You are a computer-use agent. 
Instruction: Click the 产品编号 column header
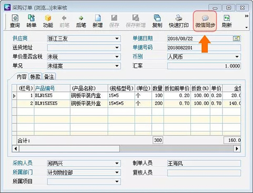coord(52,88)
